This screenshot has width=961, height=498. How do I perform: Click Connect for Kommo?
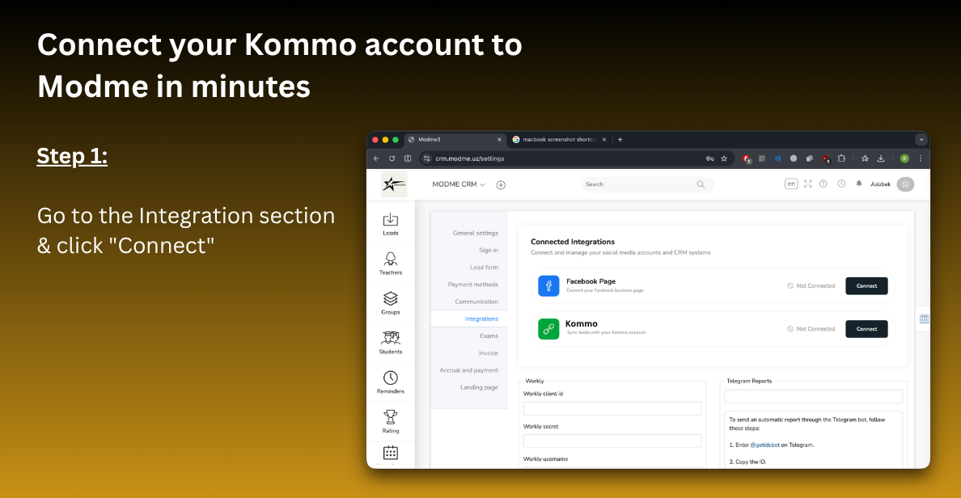[x=866, y=329]
